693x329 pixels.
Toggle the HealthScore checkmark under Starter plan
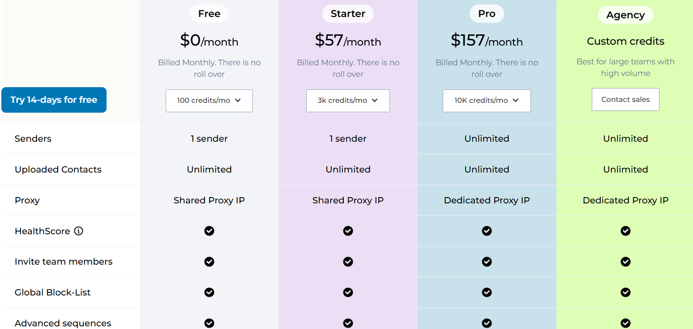click(x=348, y=231)
